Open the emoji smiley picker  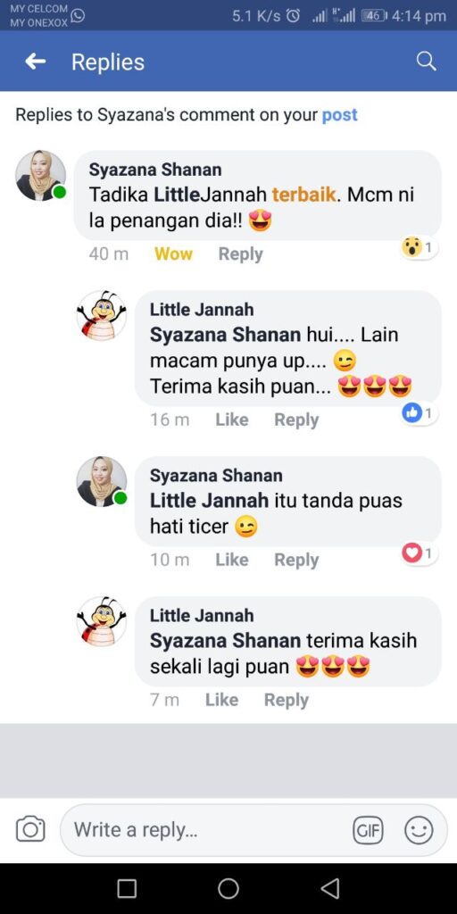[419, 830]
